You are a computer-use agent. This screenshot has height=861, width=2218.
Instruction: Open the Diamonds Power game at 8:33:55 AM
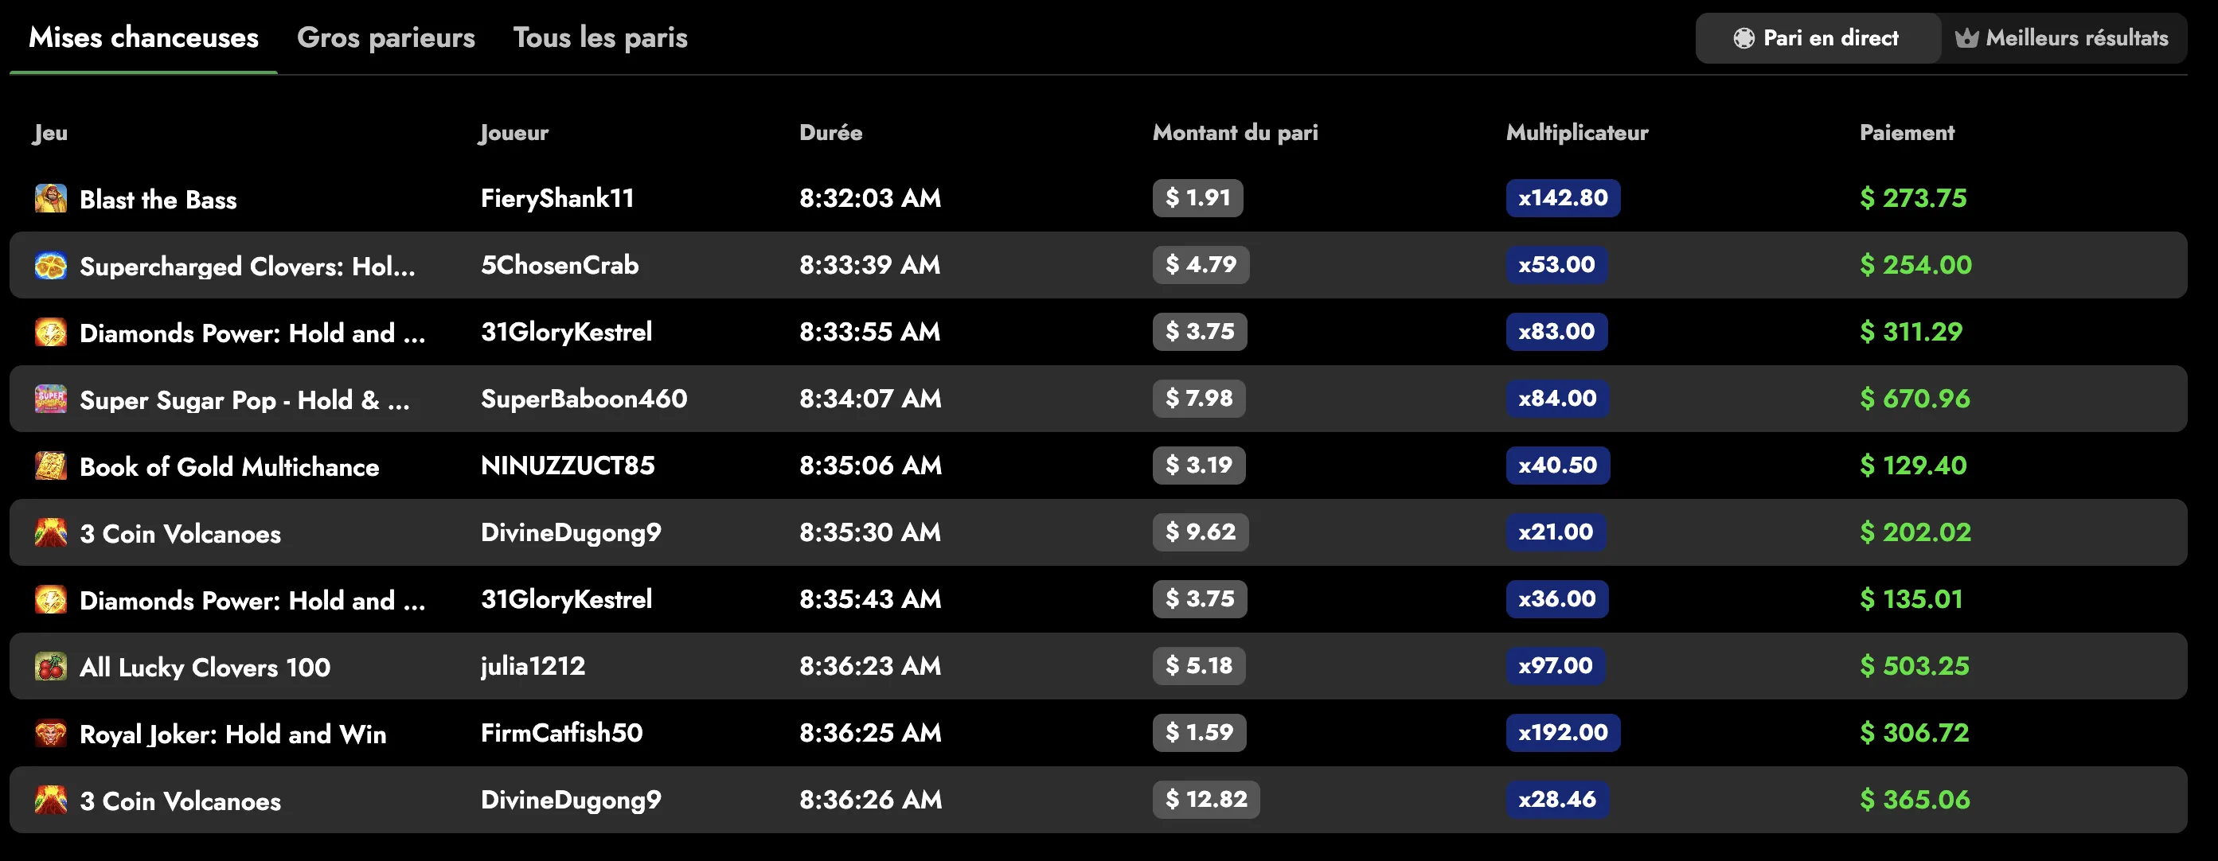pos(252,333)
